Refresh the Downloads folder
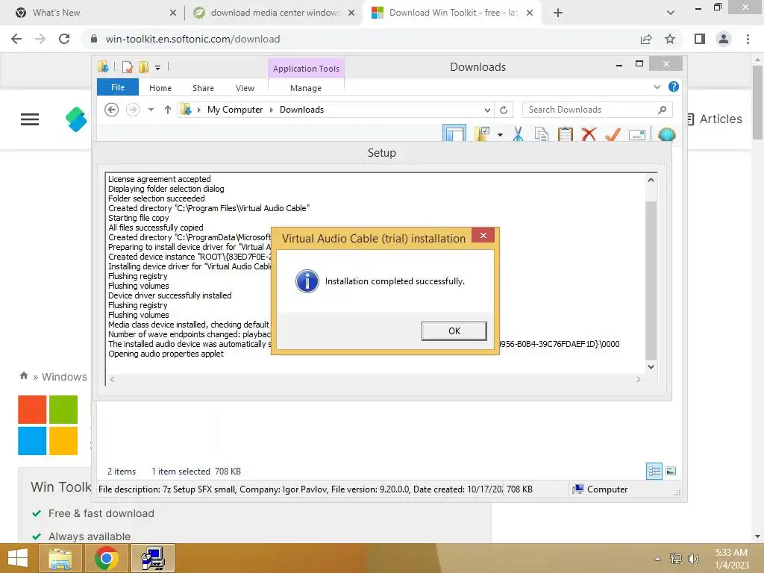Screen dimensions: 764x573 coord(504,110)
